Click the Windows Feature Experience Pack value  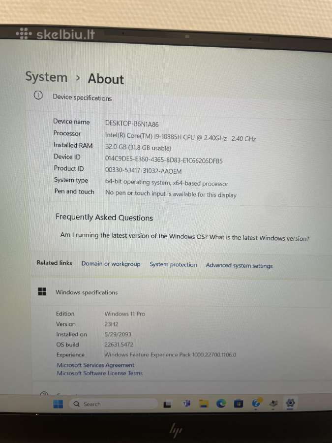pos(170,354)
